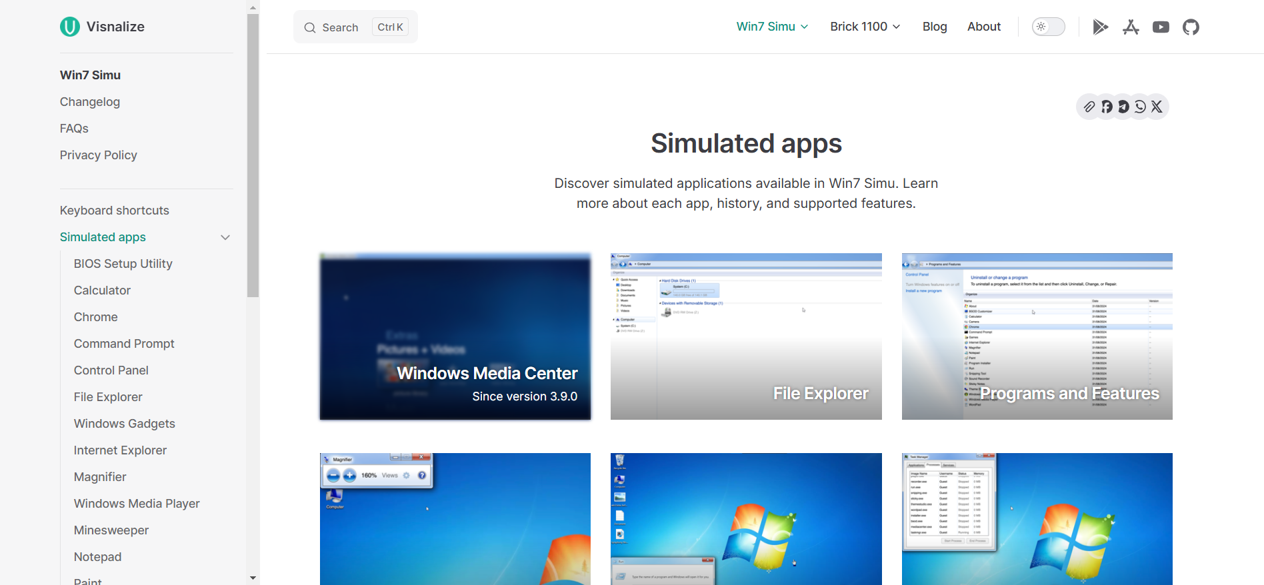Image resolution: width=1264 pixels, height=585 pixels.
Task: Select Command Prompt in the sidebar
Action: tap(124, 344)
